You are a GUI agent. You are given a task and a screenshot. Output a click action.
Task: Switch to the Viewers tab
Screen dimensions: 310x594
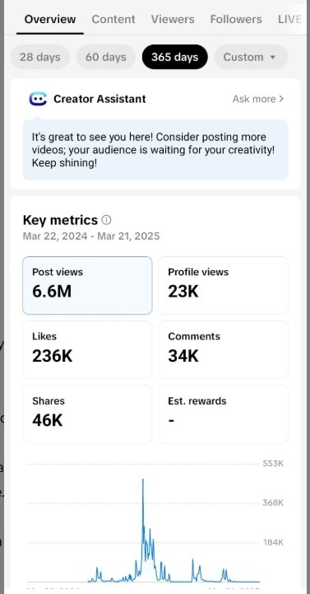(x=173, y=19)
